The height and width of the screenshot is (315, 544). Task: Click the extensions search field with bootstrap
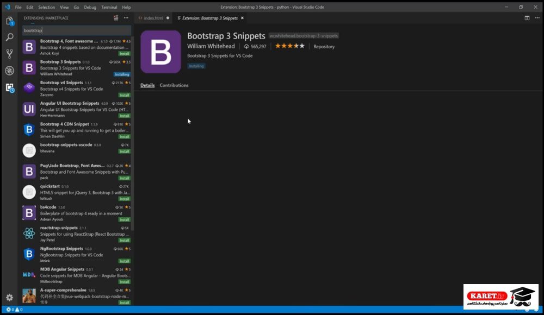(77, 30)
